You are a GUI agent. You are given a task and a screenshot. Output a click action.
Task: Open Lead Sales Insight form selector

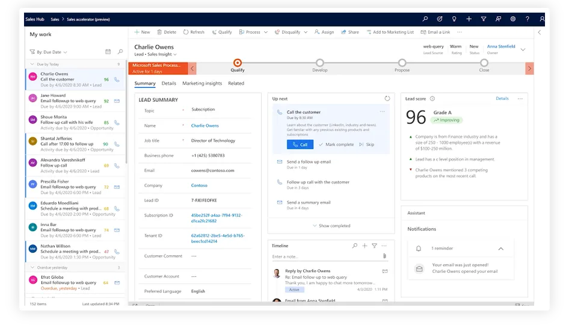click(155, 54)
